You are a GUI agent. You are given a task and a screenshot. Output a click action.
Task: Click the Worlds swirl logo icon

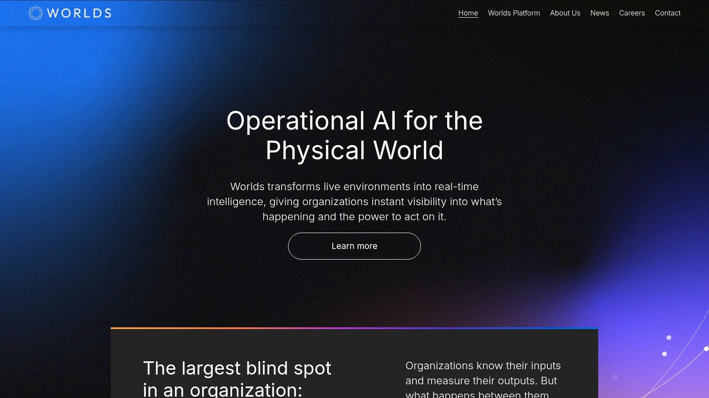[35, 13]
